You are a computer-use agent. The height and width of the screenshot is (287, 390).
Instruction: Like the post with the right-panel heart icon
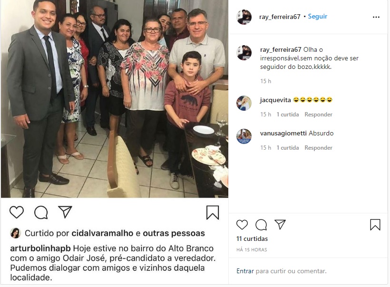242,225
